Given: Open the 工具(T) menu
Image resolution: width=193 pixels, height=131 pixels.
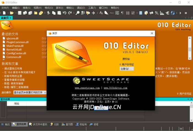Looking at the screenshot, I should (x=92, y=8).
